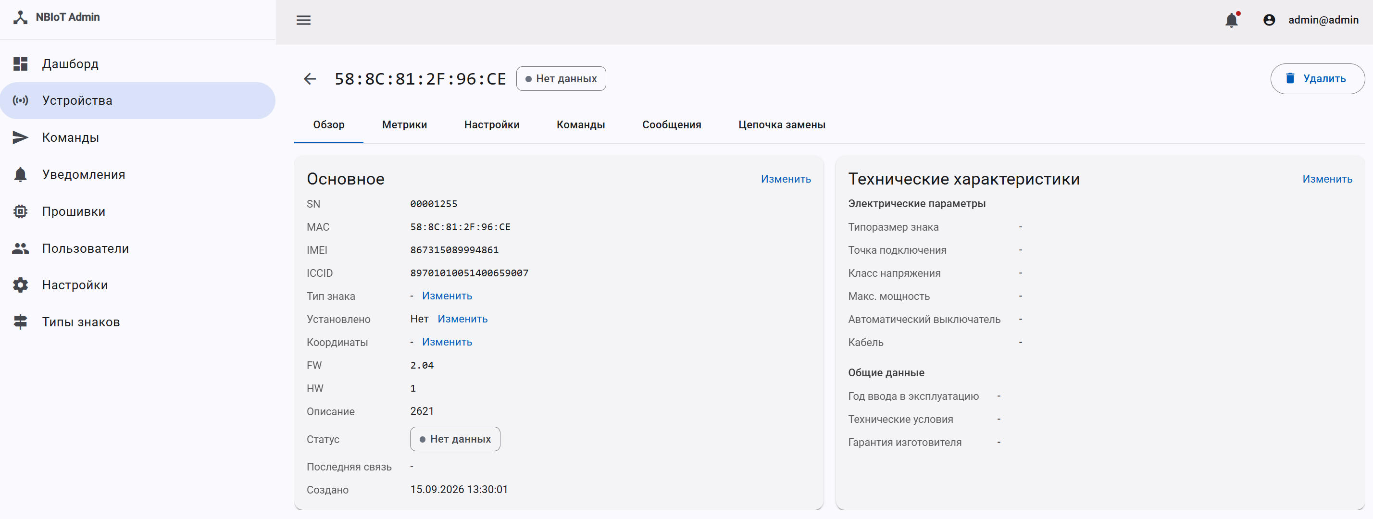This screenshot has width=1373, height=519.
Task: Click the user account avatar icon
Action: (1269, 20)
